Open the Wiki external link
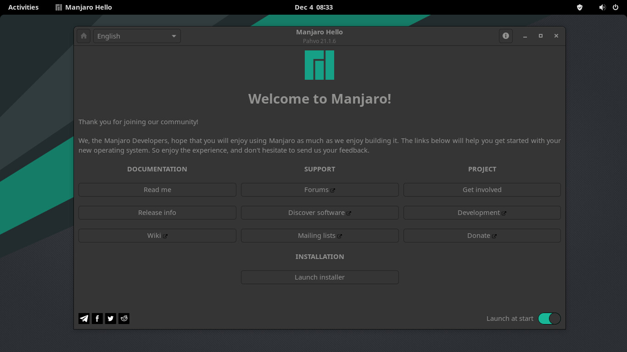This screenshot has width=627, height=352. point(157,236)
